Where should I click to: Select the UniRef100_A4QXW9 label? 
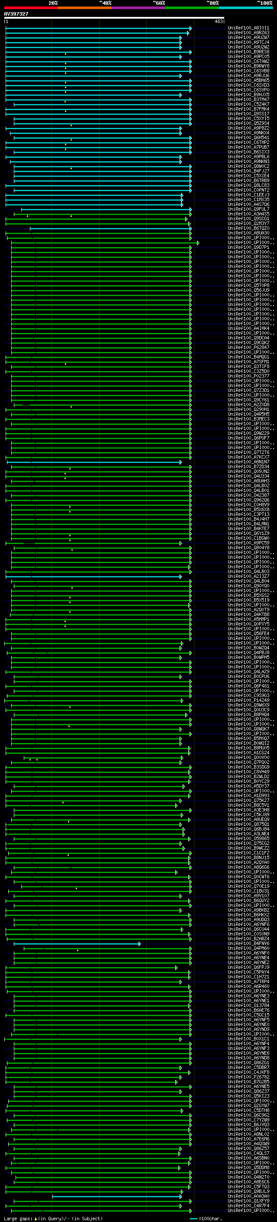click(x=248, y=1144)
